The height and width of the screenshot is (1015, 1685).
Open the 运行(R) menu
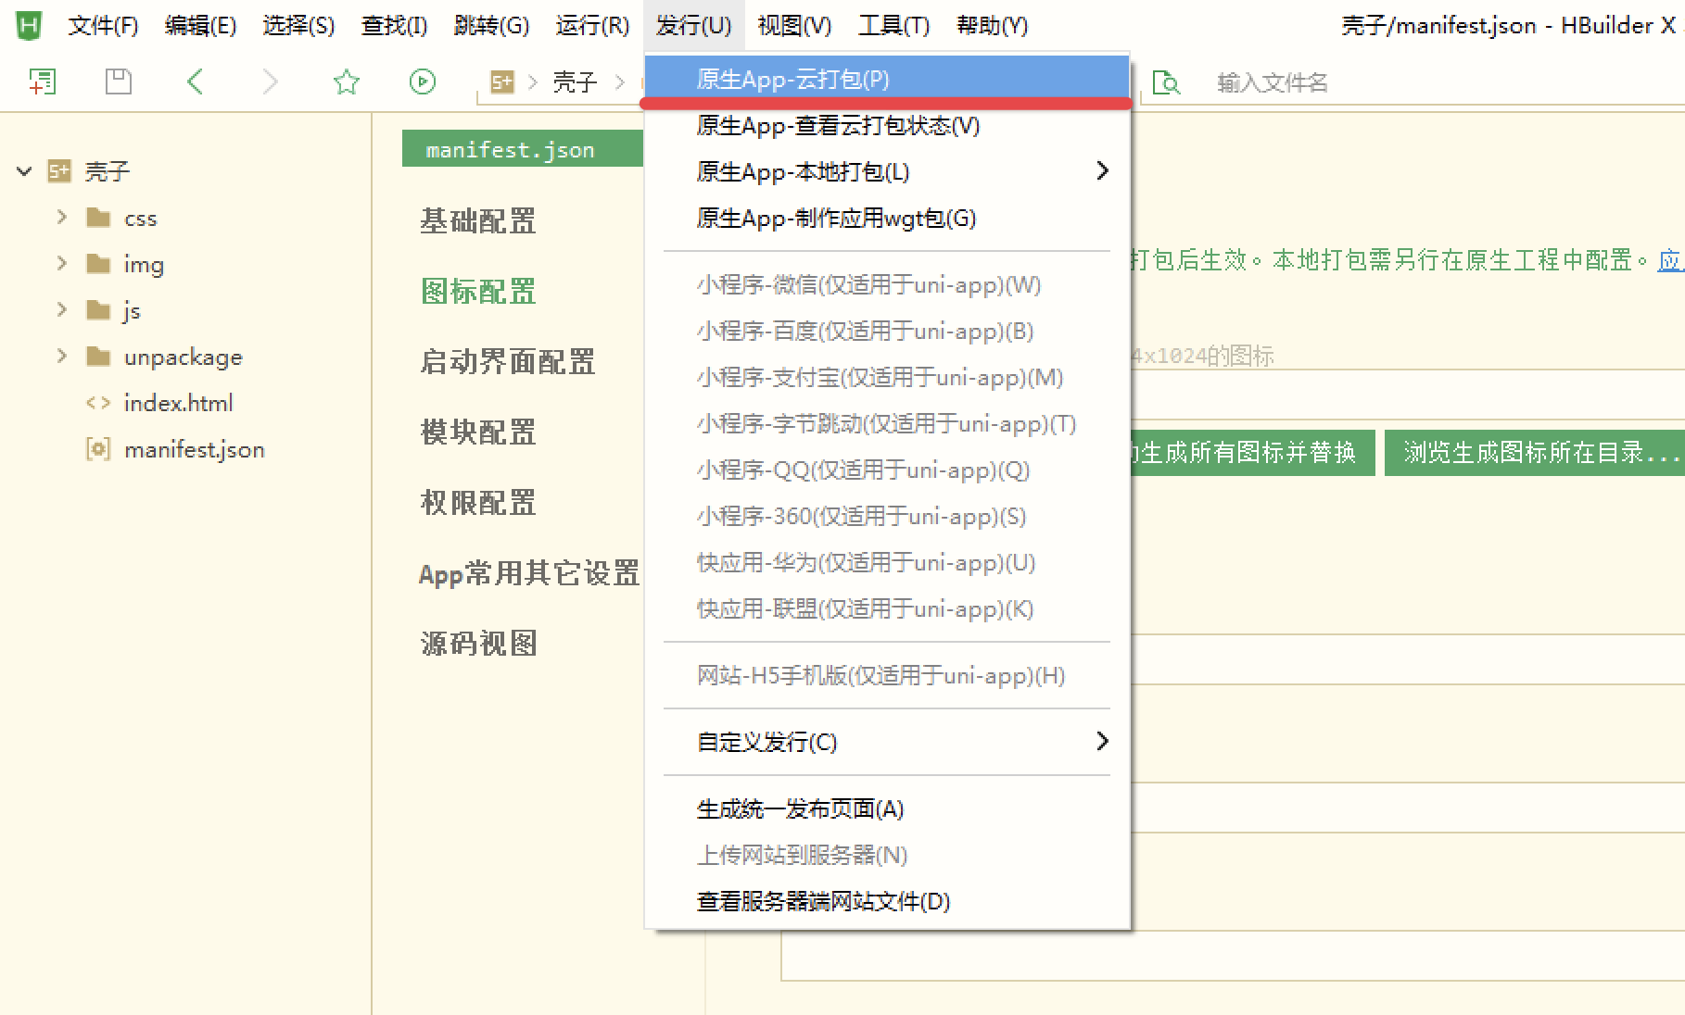coord(592,26)
